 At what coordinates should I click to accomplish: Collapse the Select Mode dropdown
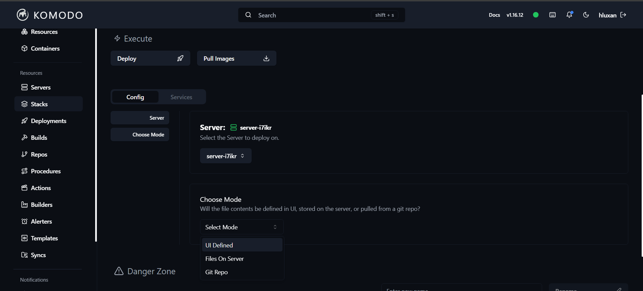242,227
